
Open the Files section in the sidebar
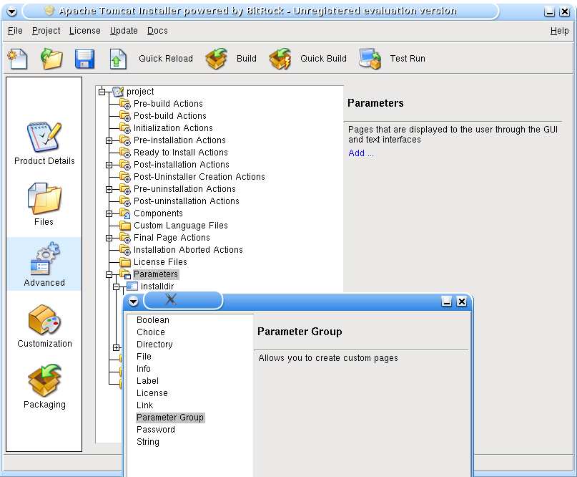44,205
